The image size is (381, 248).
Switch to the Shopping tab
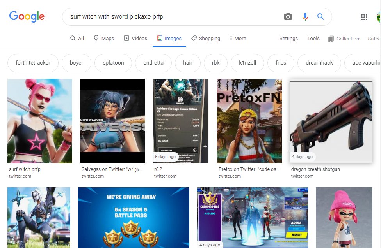tap(206, 38)
